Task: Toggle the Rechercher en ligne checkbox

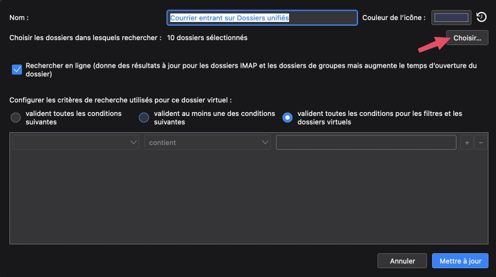Action: point(17,69)
